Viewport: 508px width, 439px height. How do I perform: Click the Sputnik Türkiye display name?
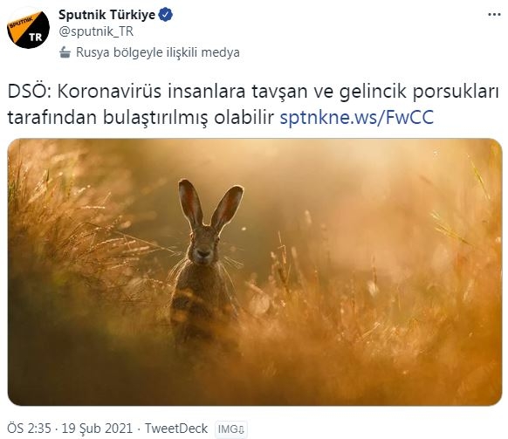[x=106, y=15]
